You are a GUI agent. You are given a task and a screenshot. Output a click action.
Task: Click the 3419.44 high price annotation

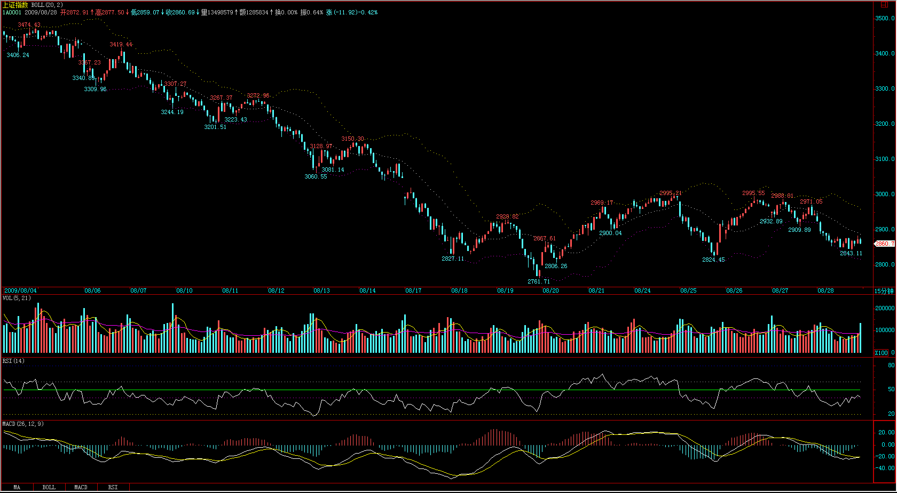pos(121,44)
